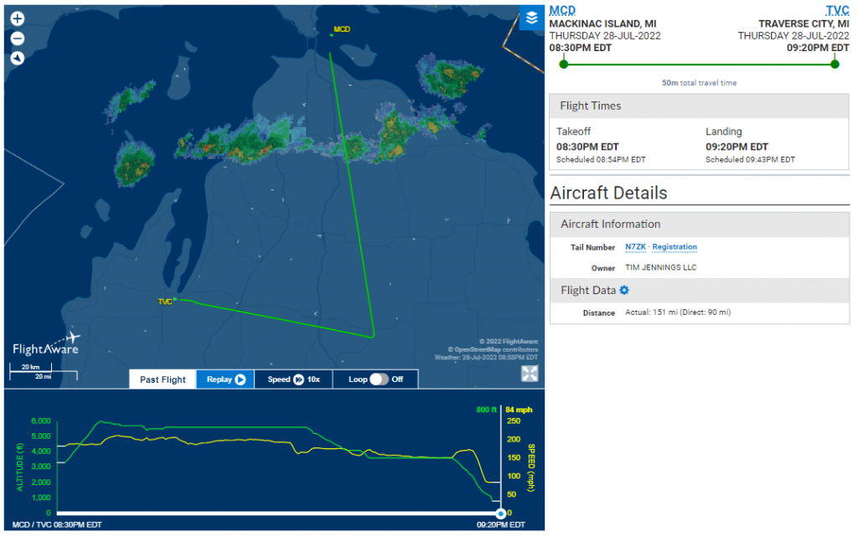Click the flight timeline slider handle
Viewport: 858px width, 537px height.
tap(500, 513)
